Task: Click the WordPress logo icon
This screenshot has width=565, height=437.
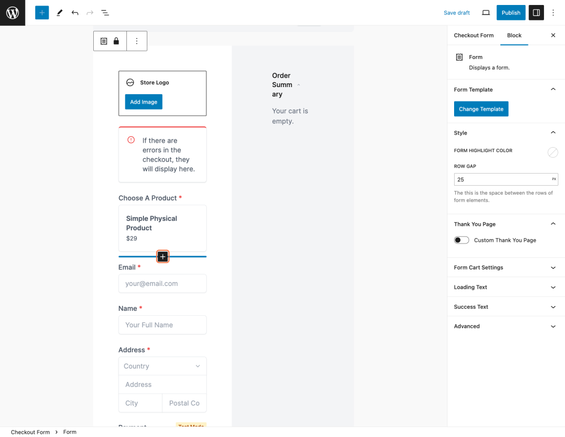Action: [12, 13]
